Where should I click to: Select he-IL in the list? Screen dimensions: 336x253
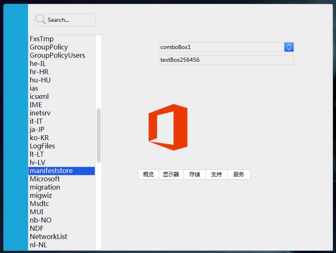tap(61, 63)
